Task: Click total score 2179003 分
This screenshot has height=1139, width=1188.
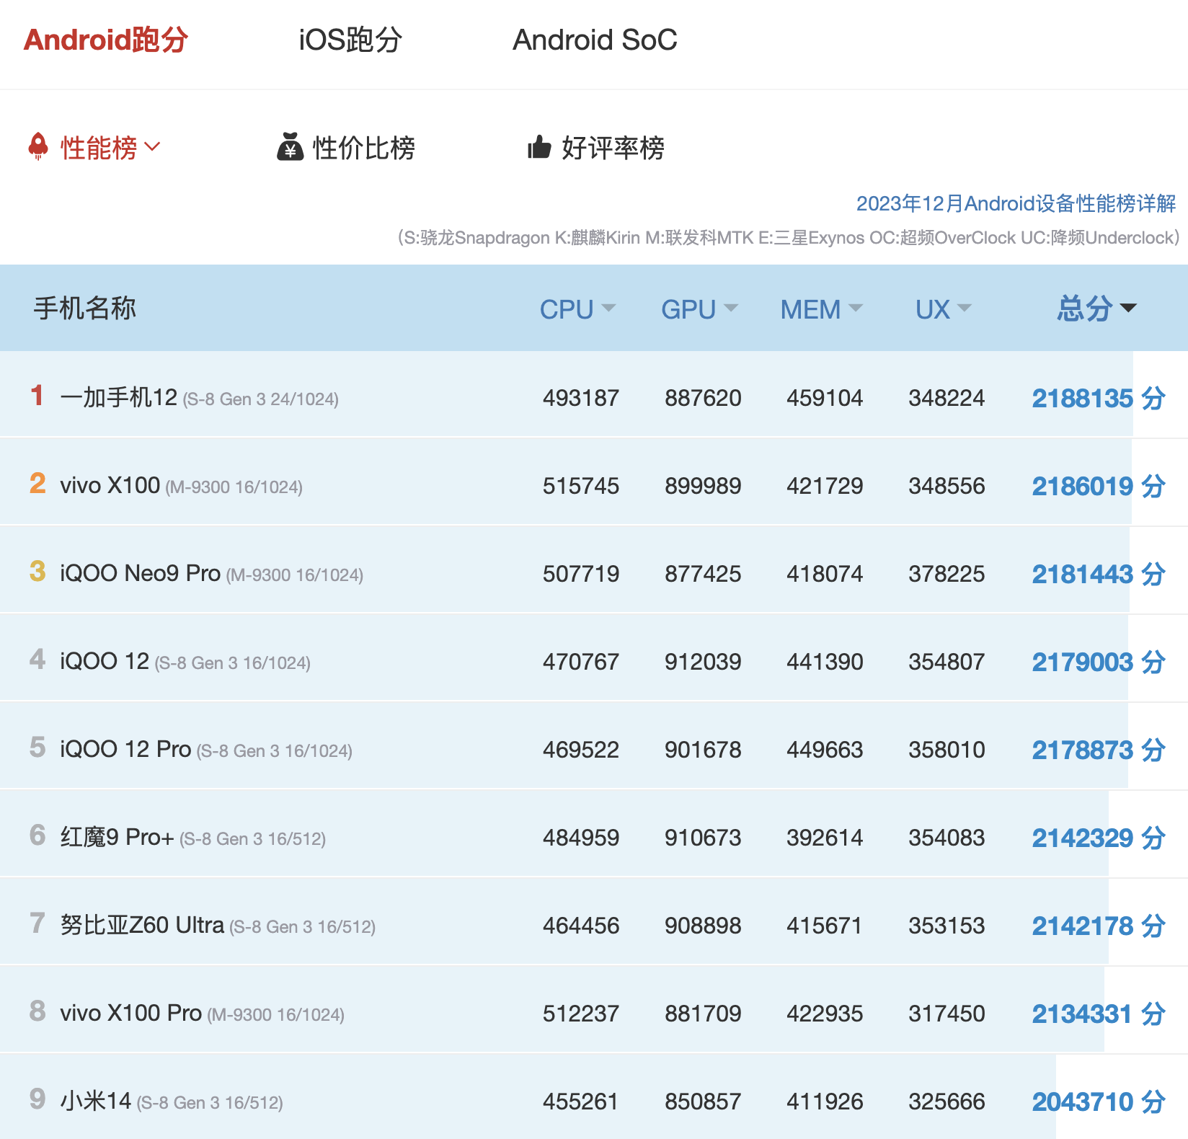Action: 1099,662
